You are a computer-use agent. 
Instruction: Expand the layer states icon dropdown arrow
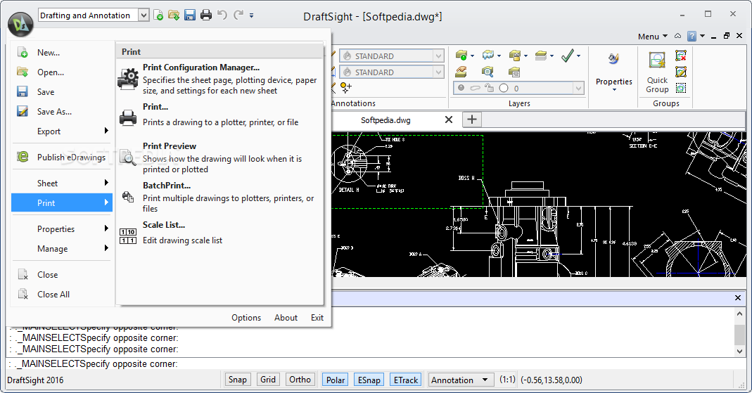473,56
